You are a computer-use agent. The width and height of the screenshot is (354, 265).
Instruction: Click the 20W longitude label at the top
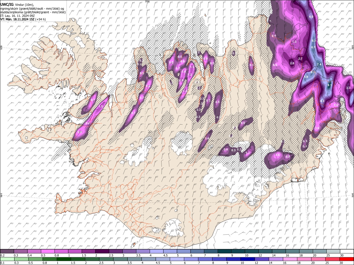coord(147,1)
